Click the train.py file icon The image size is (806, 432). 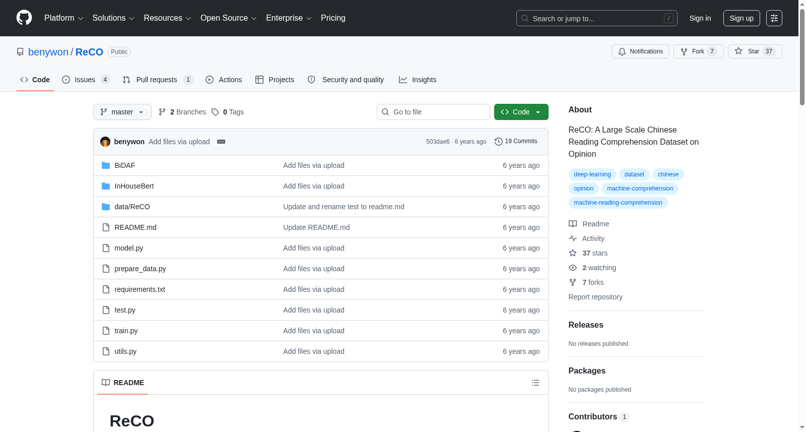pyautogui.click(x=106, y=331)
